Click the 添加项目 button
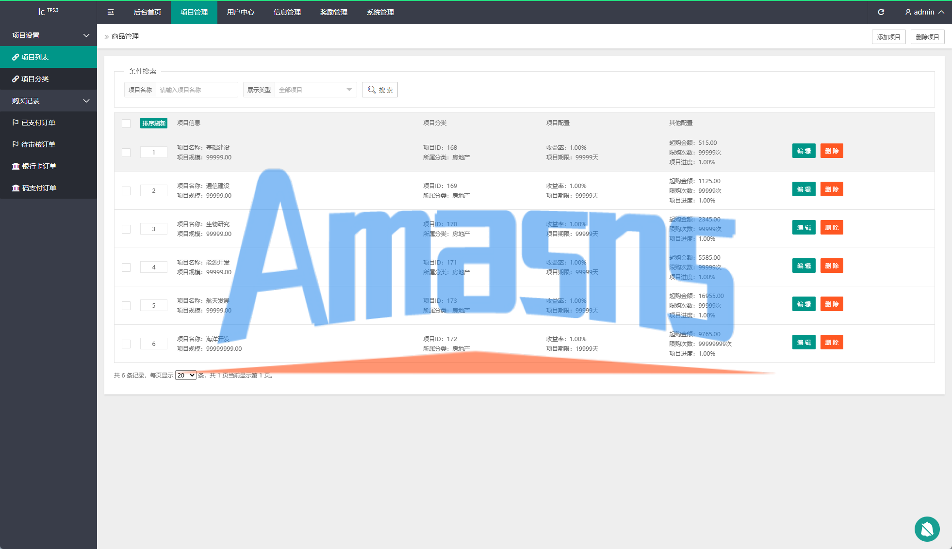This screenshot has height=549, width=952. coord(888,37)
